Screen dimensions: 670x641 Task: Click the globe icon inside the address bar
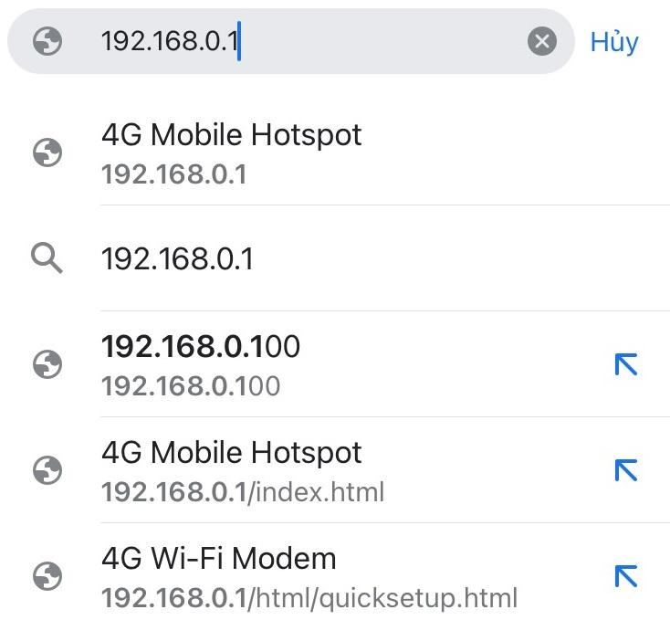tap(47, 41)
